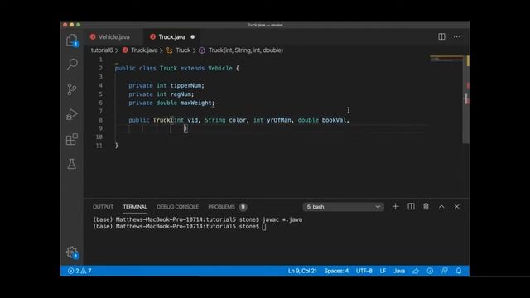Create a new terminal with plus icon
530x298 pixels.
[x=395, y=206]
